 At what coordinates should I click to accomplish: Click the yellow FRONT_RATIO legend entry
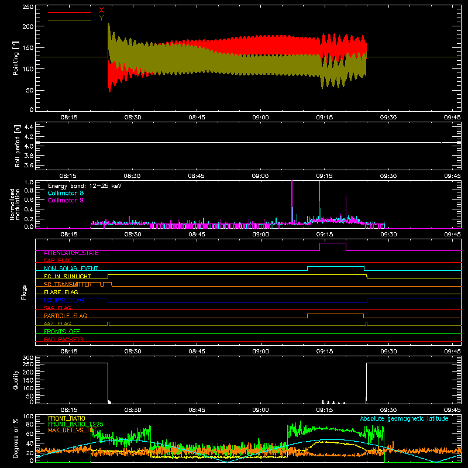tap(67, 418)
